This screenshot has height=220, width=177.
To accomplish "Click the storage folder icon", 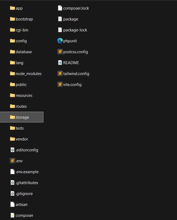I will (x=12, y=117).
